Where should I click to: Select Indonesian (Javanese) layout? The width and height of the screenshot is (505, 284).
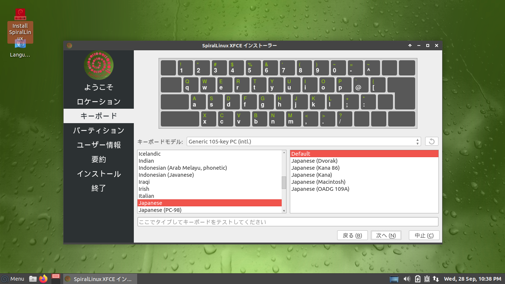click(210, 175)
